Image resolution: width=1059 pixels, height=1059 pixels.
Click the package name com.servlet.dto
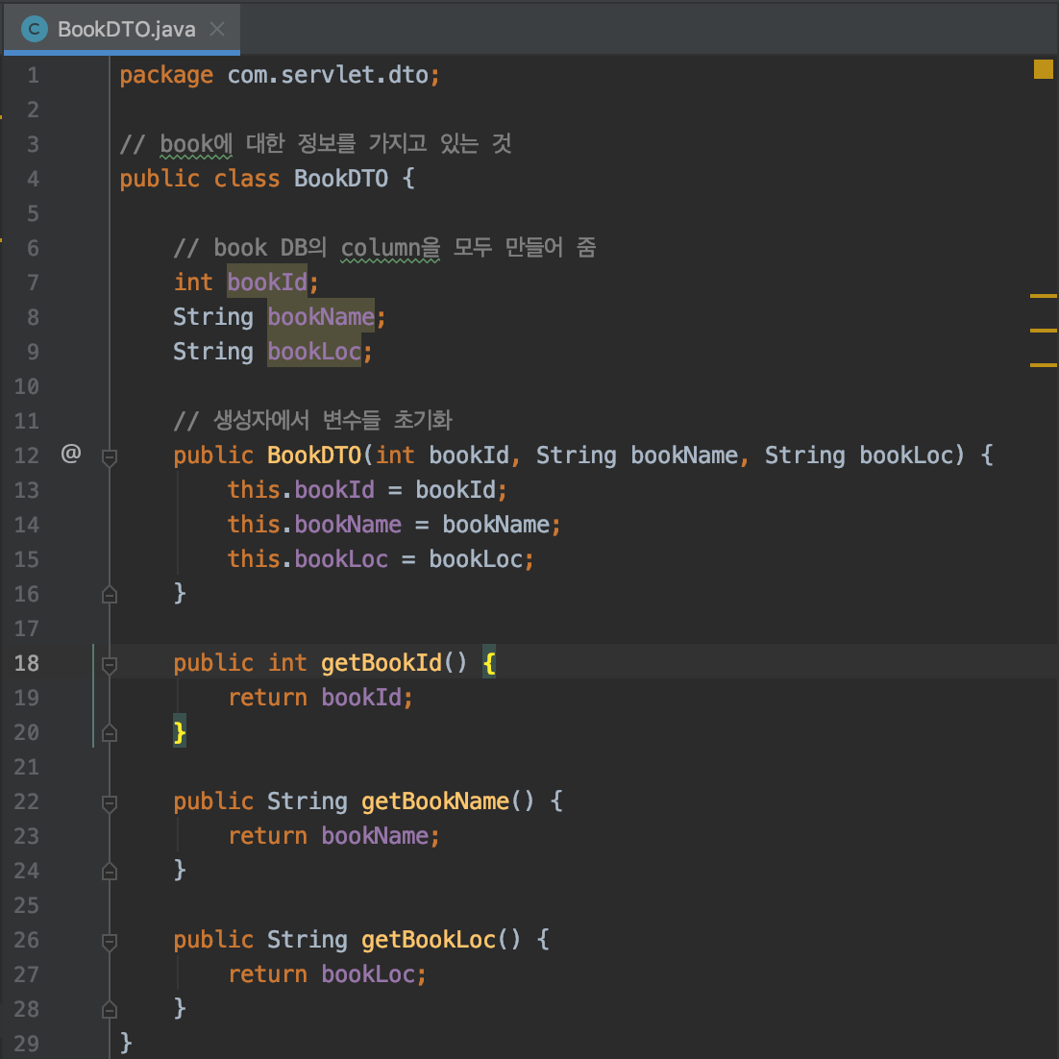point(327,75)
